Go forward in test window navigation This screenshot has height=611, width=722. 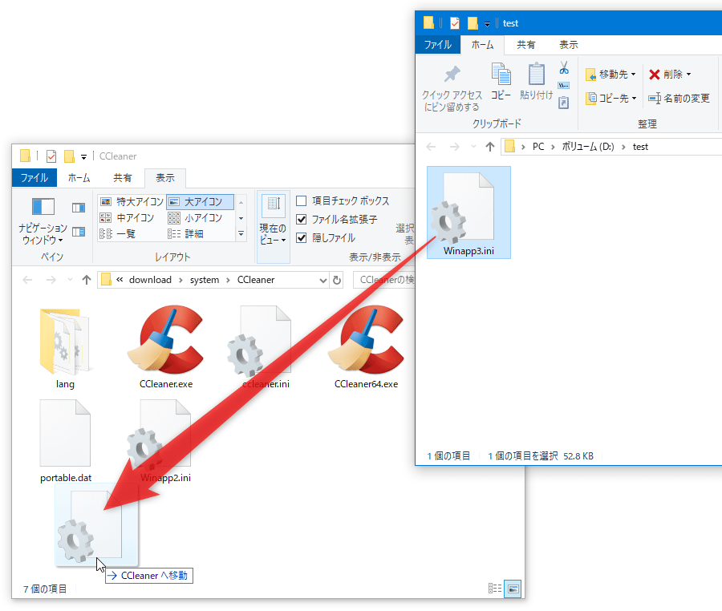[455, 147]
